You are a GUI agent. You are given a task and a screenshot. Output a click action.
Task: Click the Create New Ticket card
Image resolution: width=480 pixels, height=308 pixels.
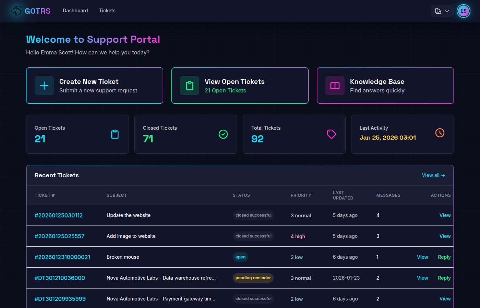click(x=95, y=86)
